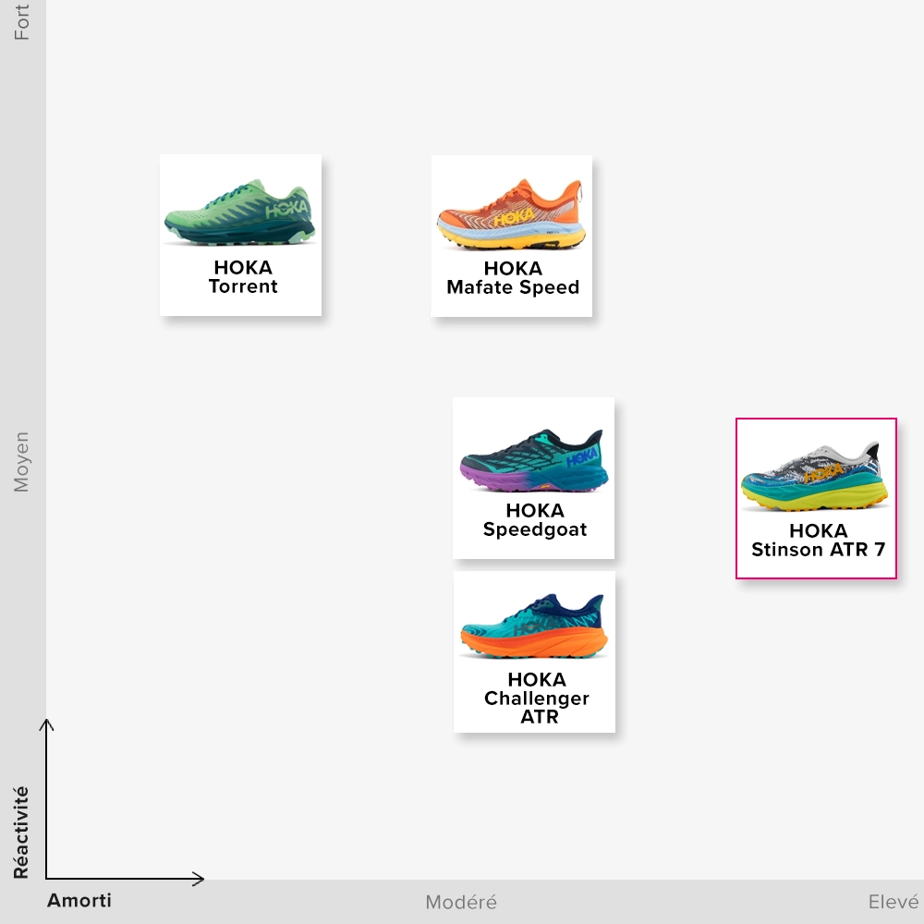The image size is (924, 924).
Task: Click the 'Fort' reactivity axis label
Action: tap(22, 22)
